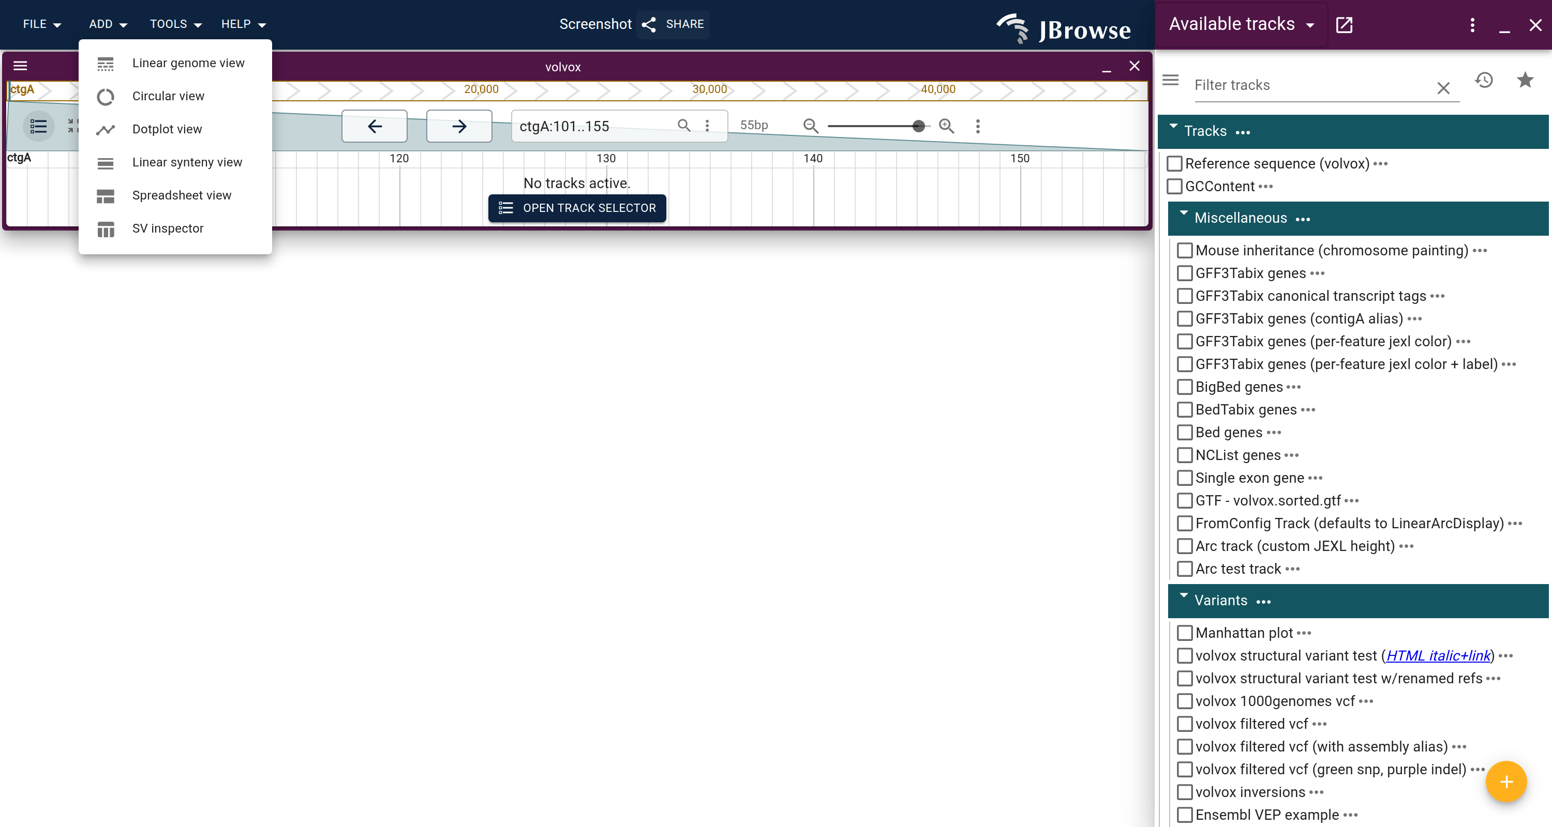This screenshot has height=827, width=1552.
Task: Open view hamburger menu in volvox view
Action: point(21,66)
